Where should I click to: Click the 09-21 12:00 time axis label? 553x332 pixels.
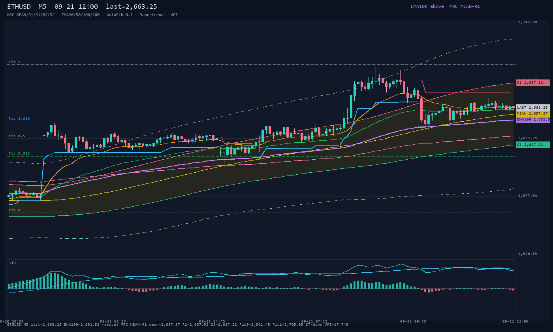(x=515, y=321)
